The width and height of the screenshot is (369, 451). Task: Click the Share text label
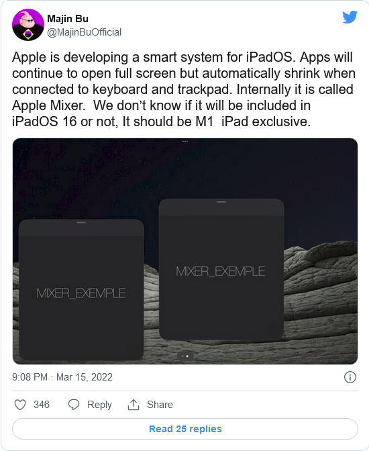[x=160, y=405]
